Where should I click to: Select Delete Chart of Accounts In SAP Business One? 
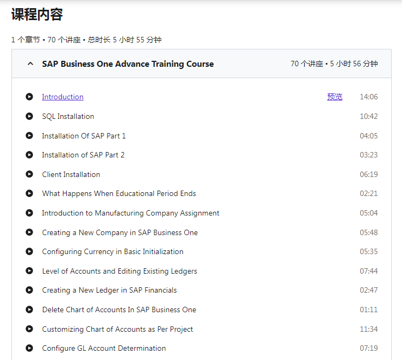point(119,310)
